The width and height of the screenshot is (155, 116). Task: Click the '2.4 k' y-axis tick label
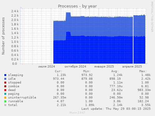(15, 11)
